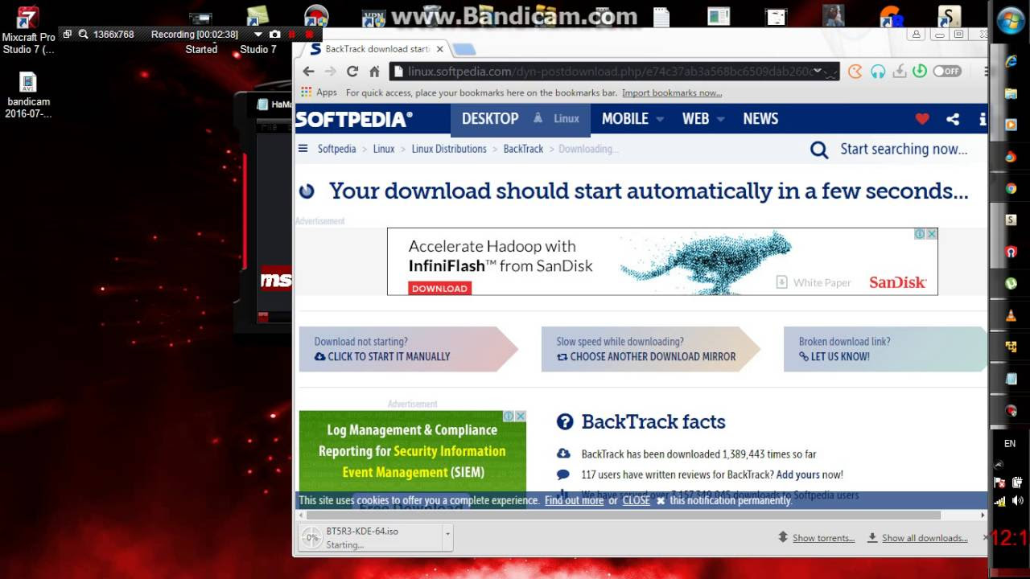The width and height of the screenshot is (1030, 579).
Task: Open uTorrent from the taskbar
Action: (x=1011, y=283)
